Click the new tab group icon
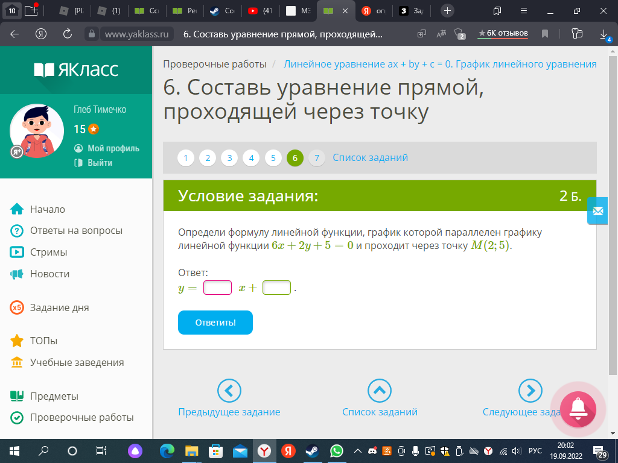The width and height of the screenshot is (618, 463). click(31, 10)
